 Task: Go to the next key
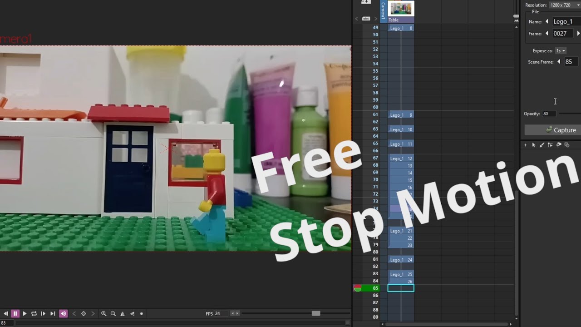coord(93,313)
